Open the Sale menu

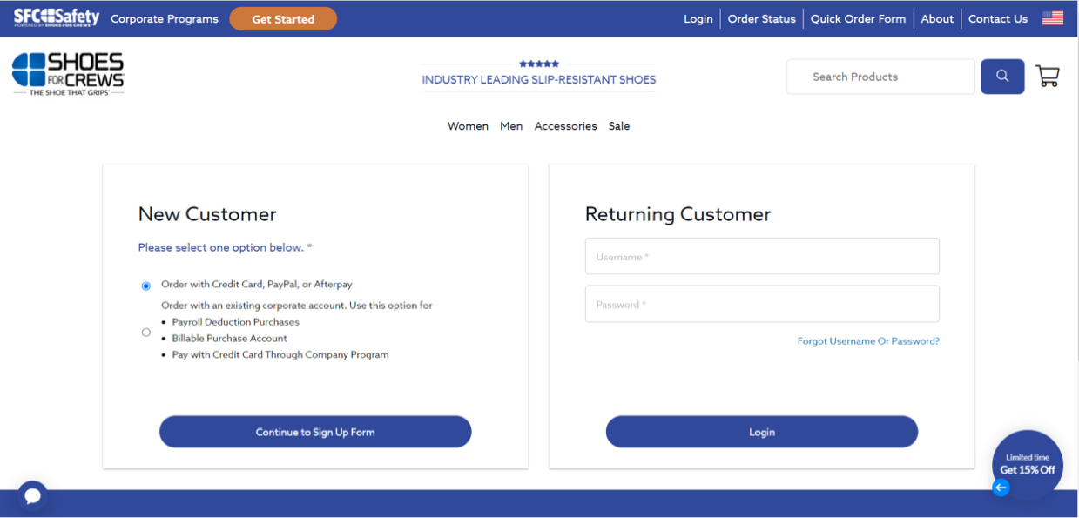tap(619, 126)
